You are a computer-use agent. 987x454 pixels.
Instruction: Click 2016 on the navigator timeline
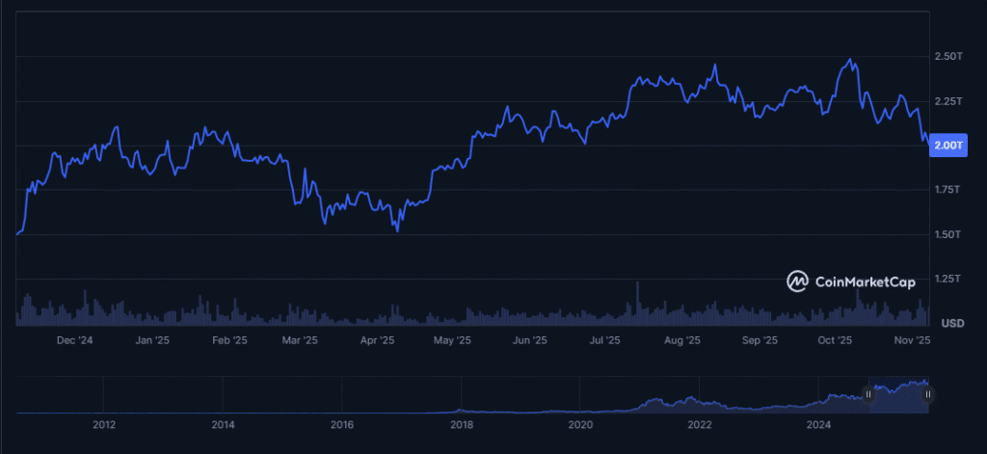click(342, 425)
